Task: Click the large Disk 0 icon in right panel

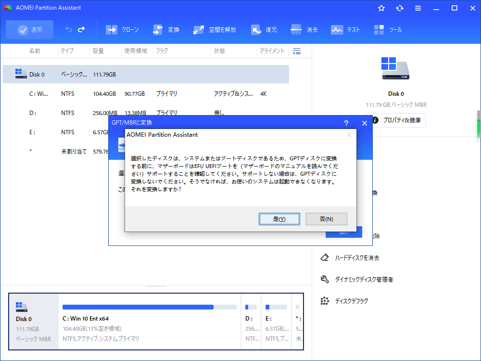Action: [x=395, y=68]
